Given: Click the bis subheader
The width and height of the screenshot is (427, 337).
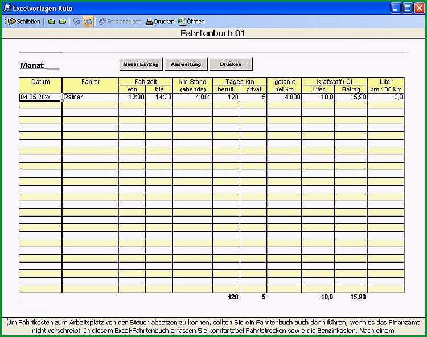Looking at the screenshot, I should pyautogui.click(x=159, y=89).
